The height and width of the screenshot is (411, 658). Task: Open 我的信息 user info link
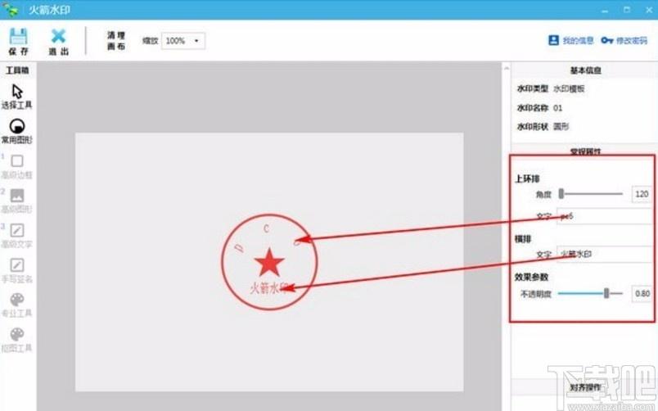(x=570, y=40)
